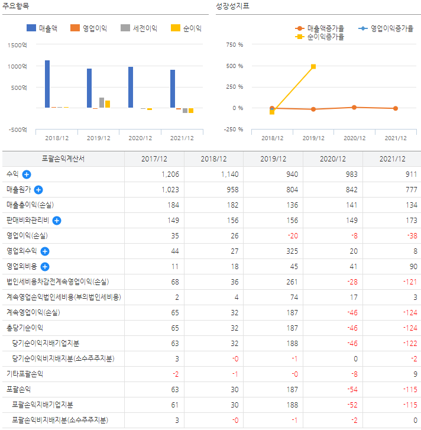Select the 2021/12 table column header
Screen dimensions: 421x430
(x=392, y=159)
